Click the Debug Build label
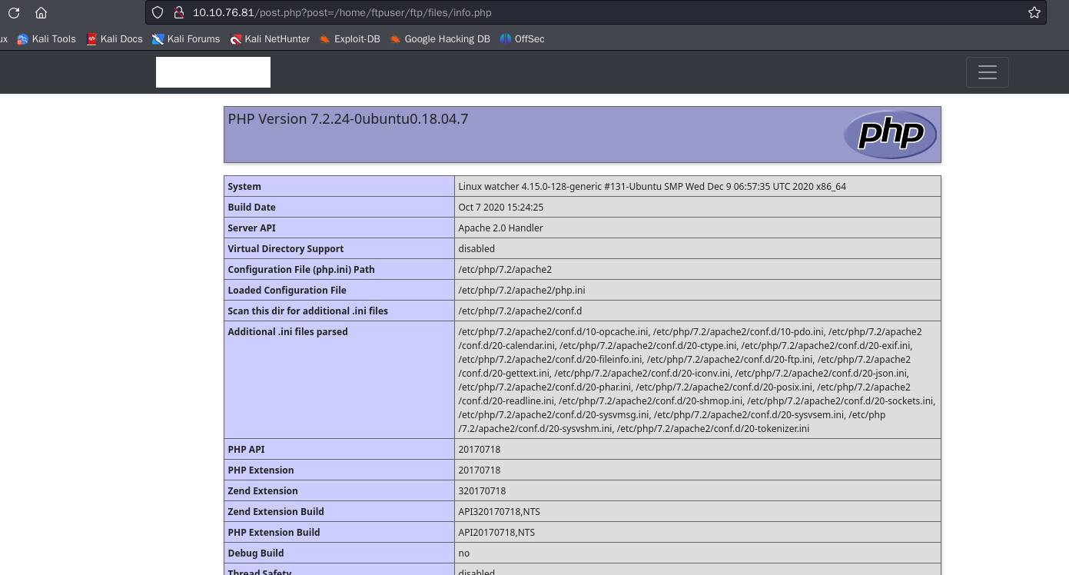 pyautogui.click(x=255, y=553)
